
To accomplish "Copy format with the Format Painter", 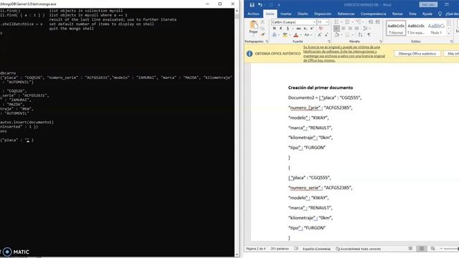I will point(262,35).
